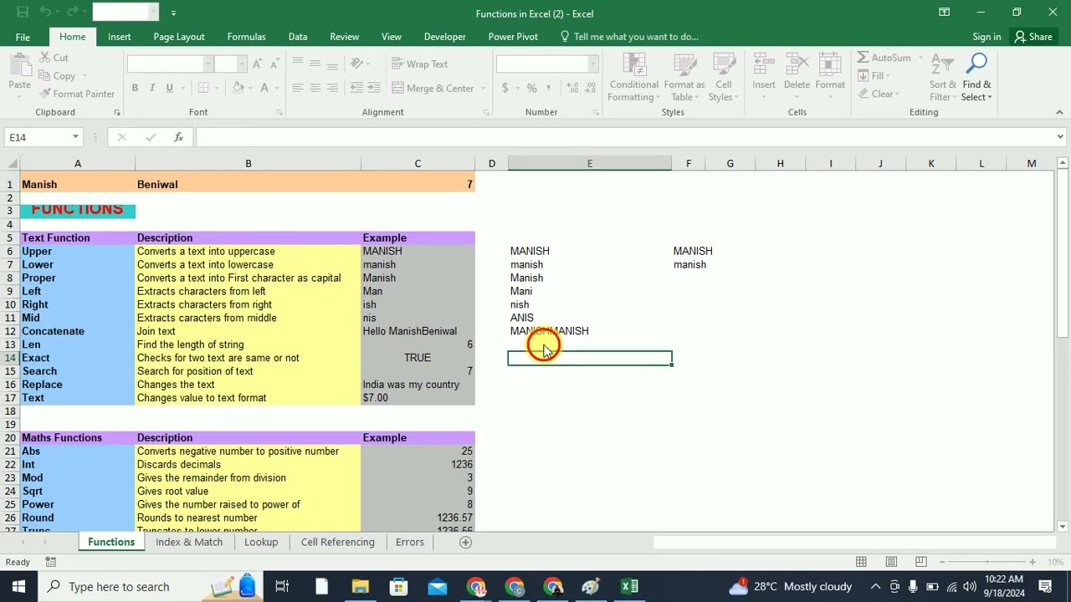The width and height of the screenshot is (1071, 602).
Task: Apply Comma Style number format
Action: 549,88
